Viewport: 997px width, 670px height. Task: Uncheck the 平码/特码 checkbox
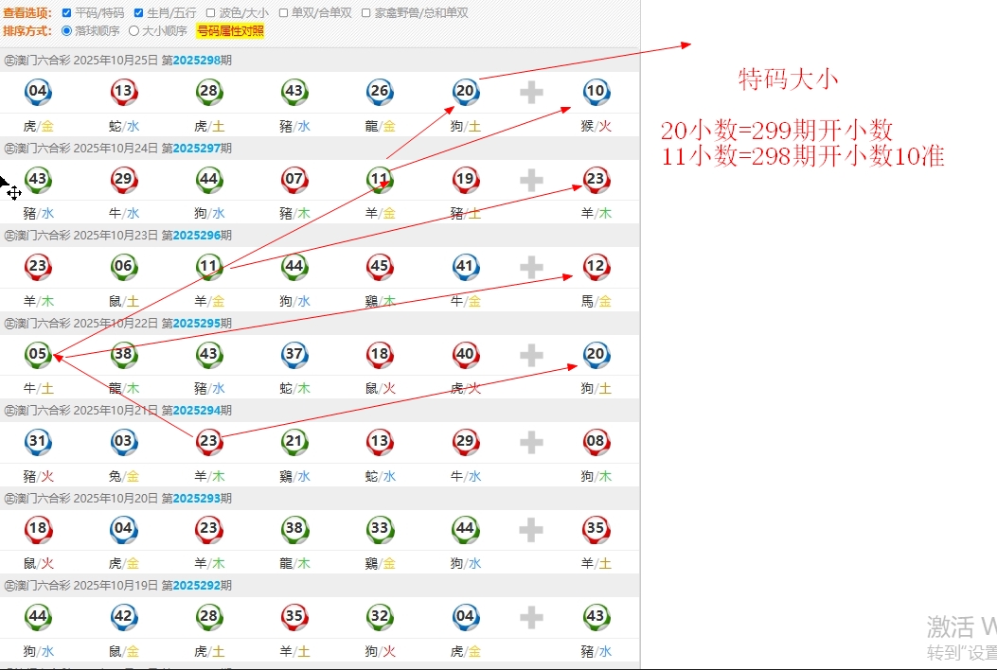click(66, 13)
